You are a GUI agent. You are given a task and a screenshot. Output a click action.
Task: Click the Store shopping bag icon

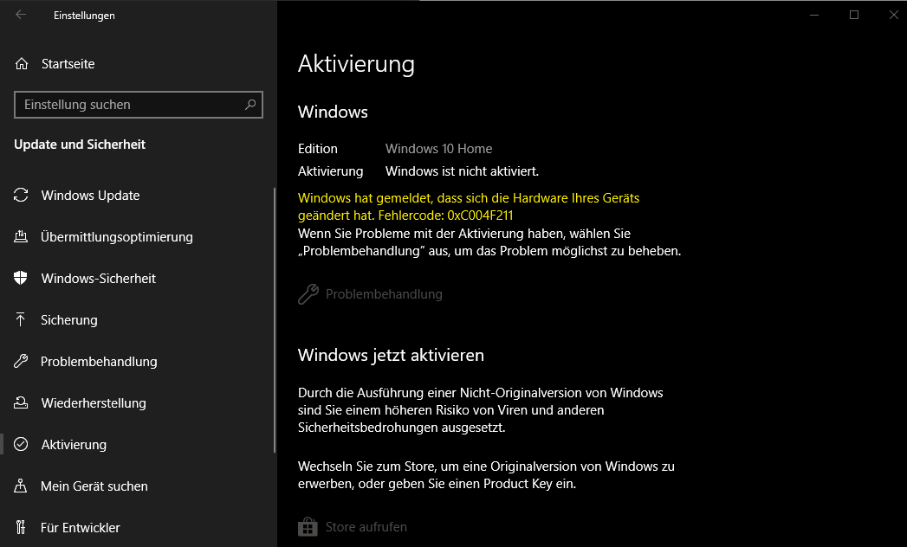point(308,526)
